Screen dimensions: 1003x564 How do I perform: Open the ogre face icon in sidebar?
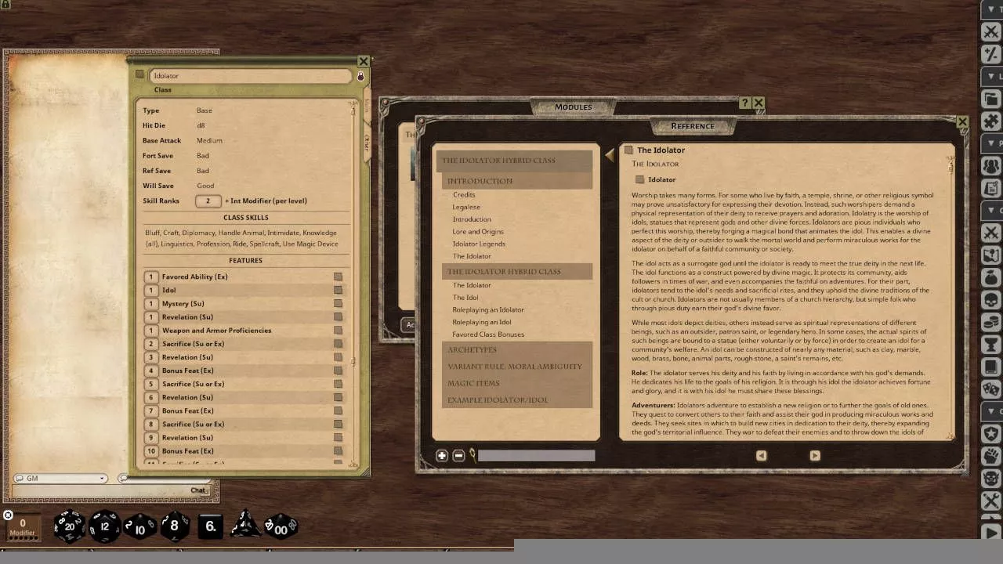(x=991, y=479)
